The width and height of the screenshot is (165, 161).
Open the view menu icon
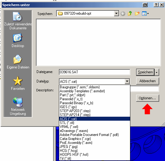point(145,13)
